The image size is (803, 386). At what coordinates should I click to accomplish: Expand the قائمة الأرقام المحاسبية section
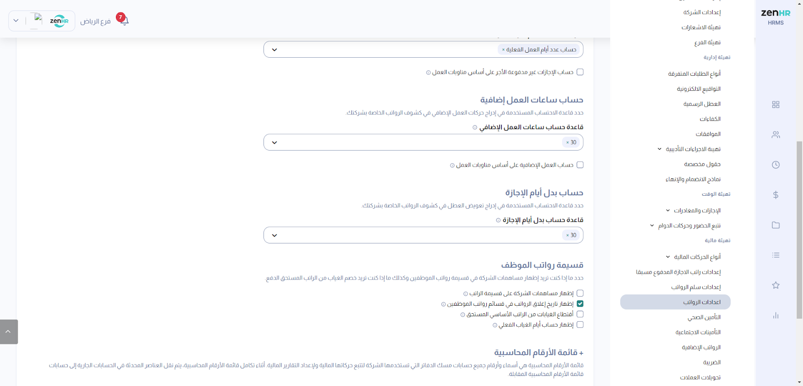coord(539,352)
